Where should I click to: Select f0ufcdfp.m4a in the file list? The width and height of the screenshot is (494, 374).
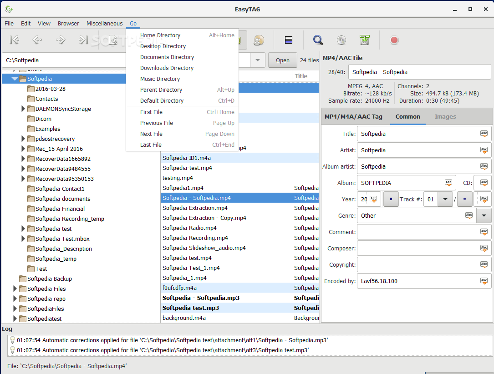coord(240,288)
